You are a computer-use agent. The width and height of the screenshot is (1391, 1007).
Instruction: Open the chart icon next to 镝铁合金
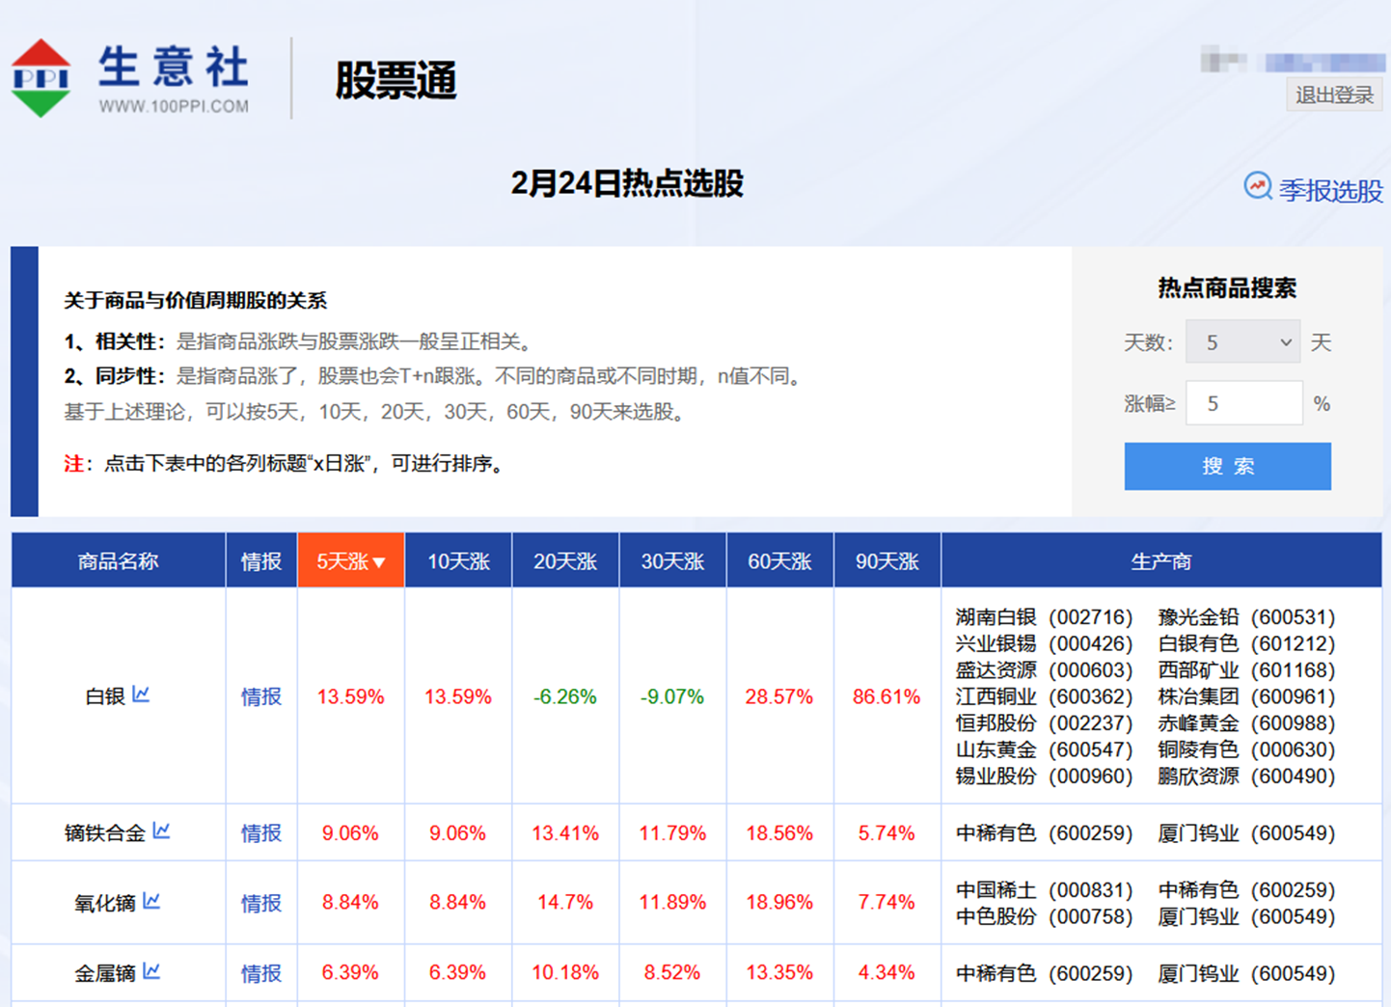click(160, 830)
